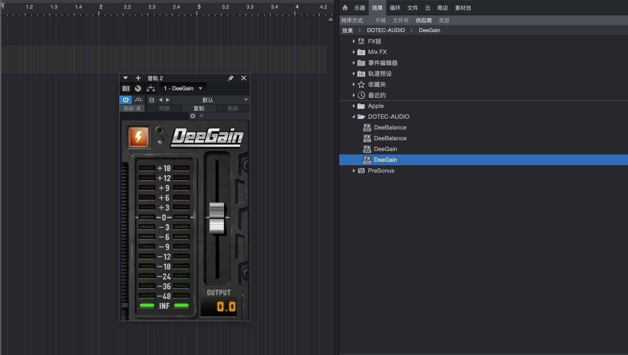Switch to the 文件 tab
This screenshot has height=355, width=628.
tap(412, 8)
